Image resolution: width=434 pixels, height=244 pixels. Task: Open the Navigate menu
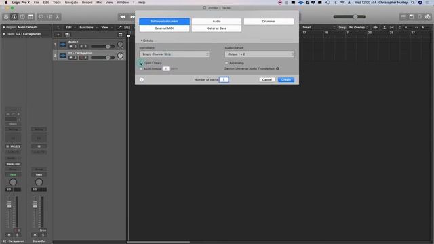(71, 3)
